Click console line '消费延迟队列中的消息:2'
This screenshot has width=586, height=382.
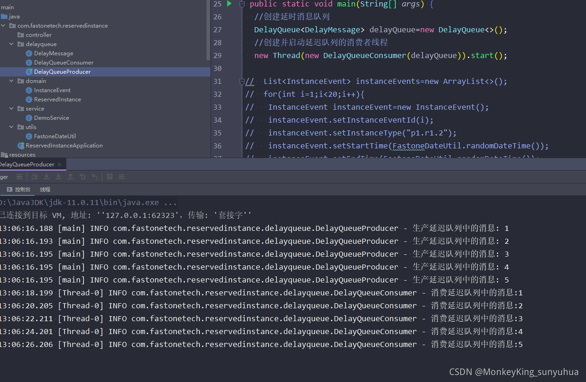(261, 306)
